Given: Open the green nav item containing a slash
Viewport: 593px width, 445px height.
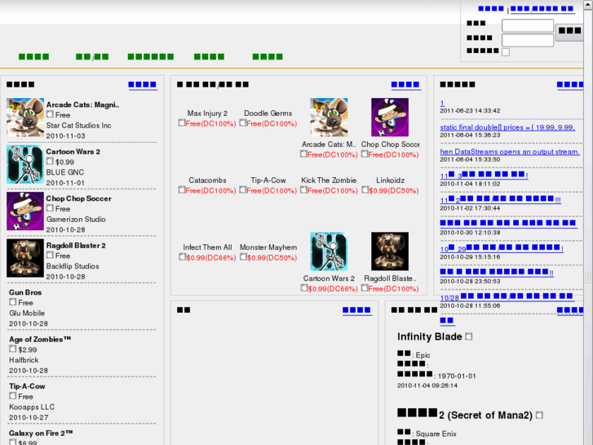Looking at the screenshot, I should (92, 57).
